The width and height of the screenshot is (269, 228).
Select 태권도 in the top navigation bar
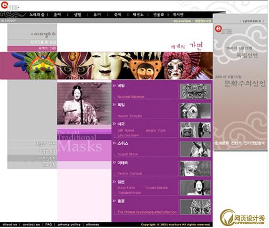[138, 15]
